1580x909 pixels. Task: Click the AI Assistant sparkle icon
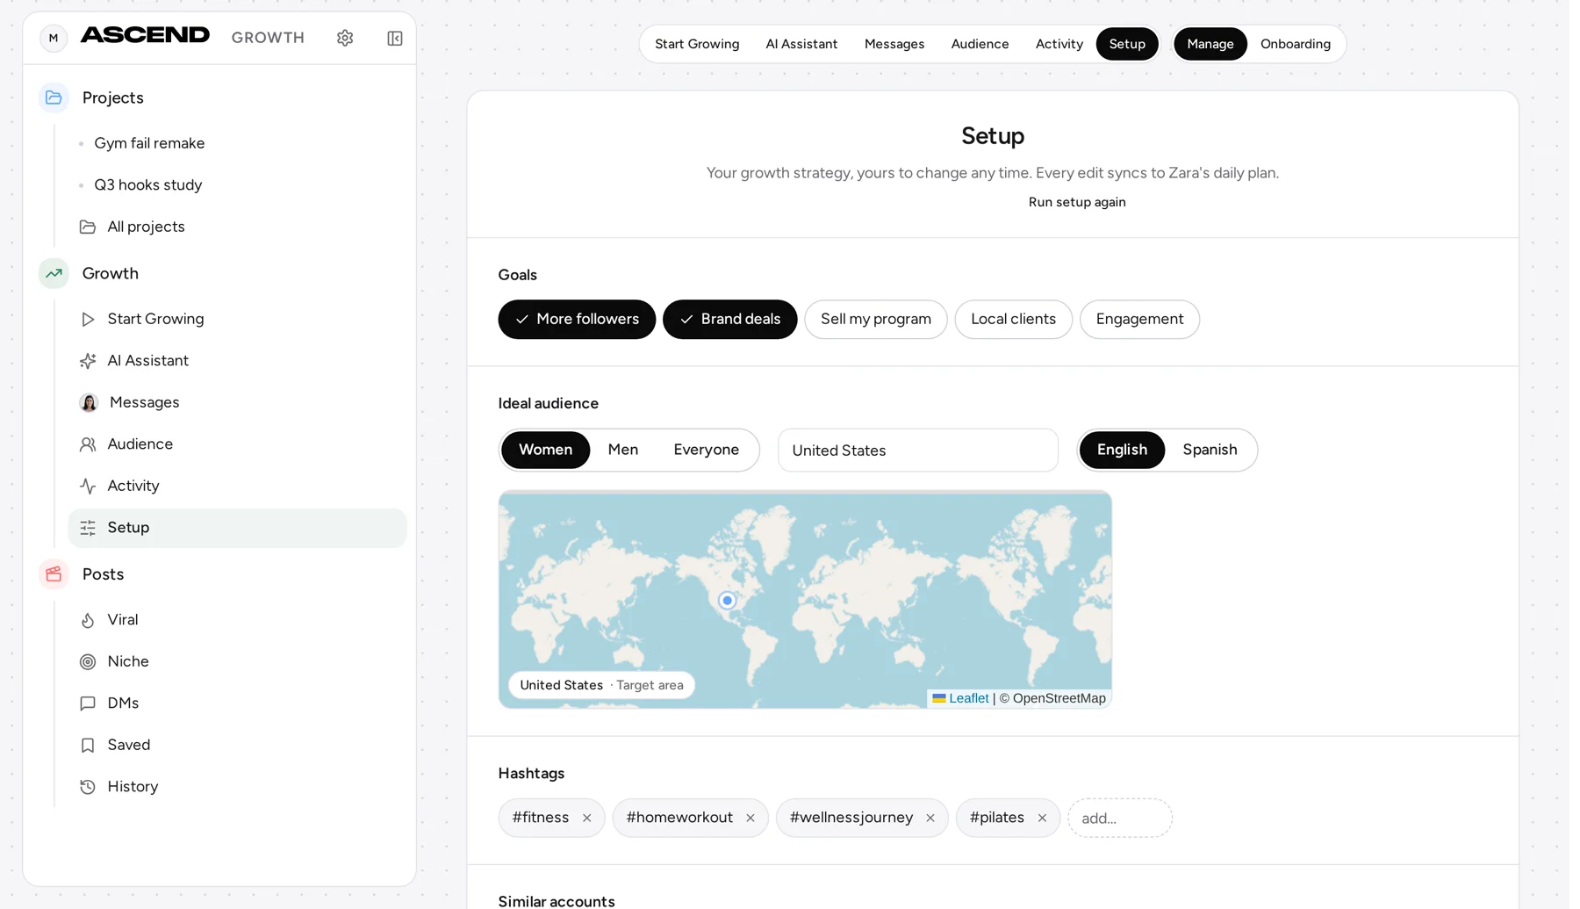[88, 361]
